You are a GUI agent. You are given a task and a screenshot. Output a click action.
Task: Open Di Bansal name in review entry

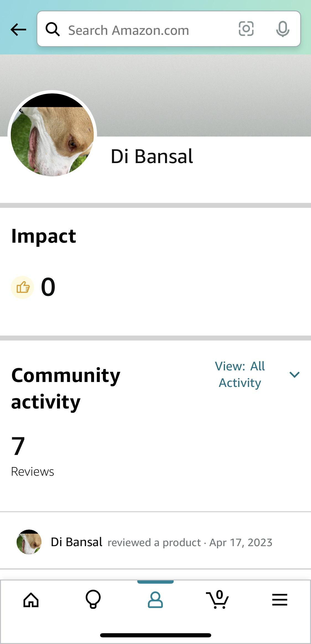click(x=77, y=542)
